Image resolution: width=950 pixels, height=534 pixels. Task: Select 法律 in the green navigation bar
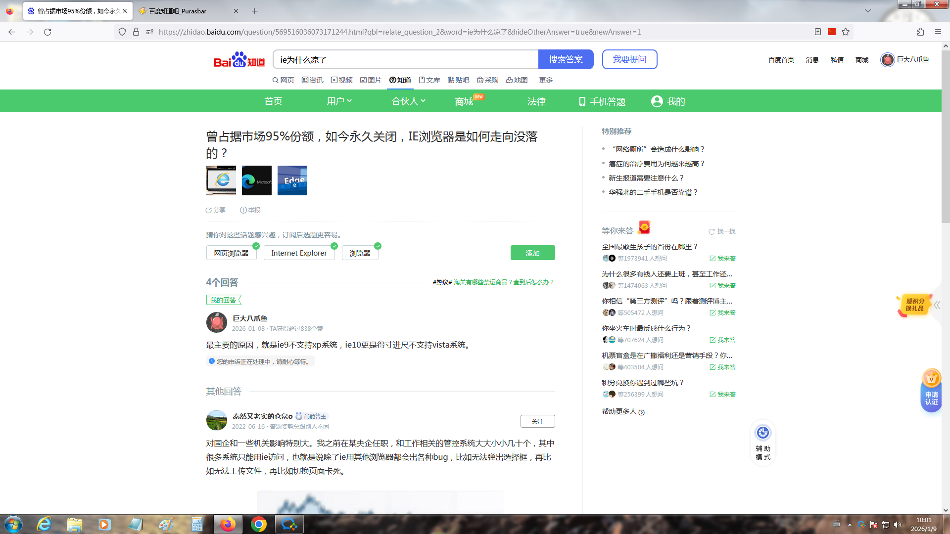pyautogui.click(x=536, y=101)
